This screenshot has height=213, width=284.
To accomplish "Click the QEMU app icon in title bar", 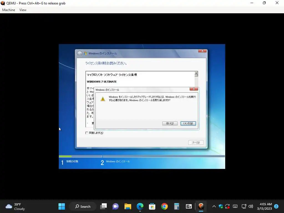I will [x=3, y=3].
